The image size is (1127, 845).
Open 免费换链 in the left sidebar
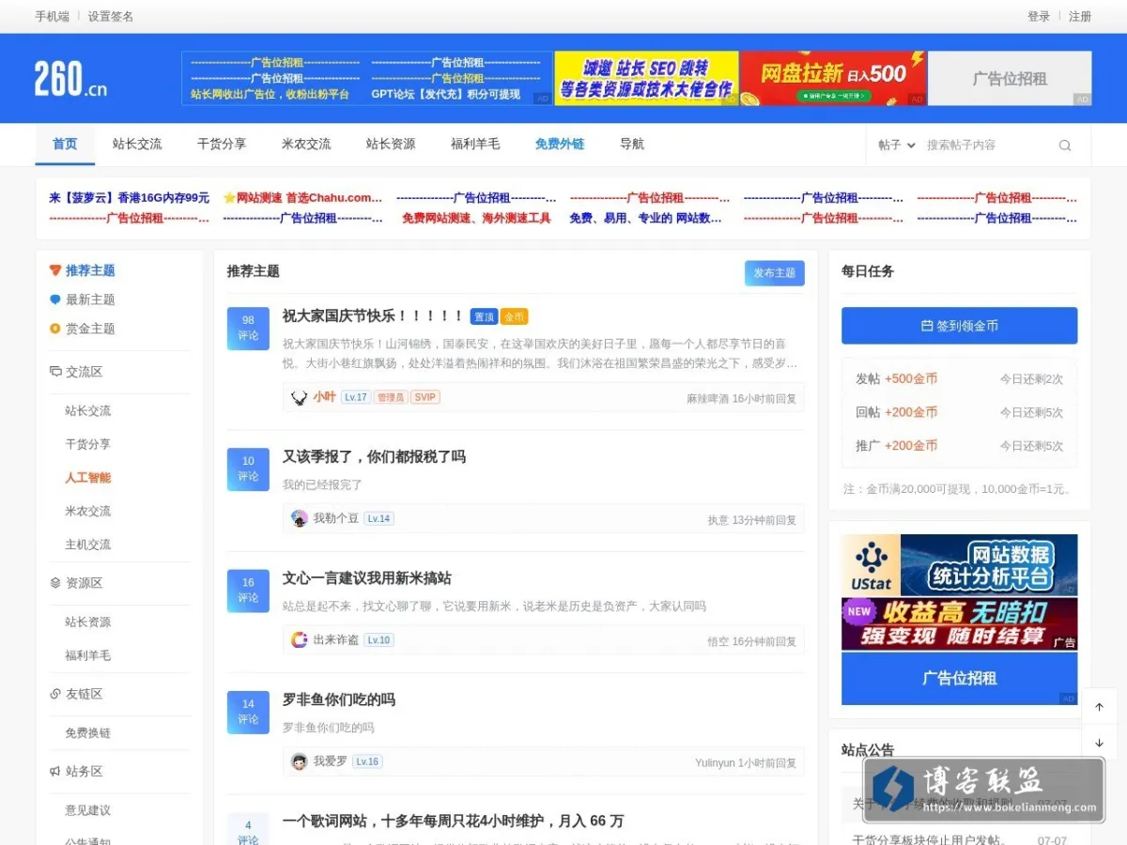coord(87,733)
